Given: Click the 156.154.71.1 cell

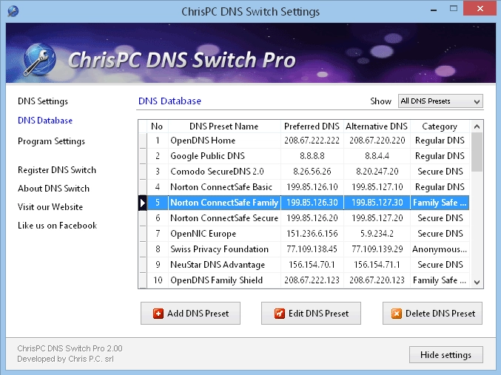Looking at the screenshot, I should (x=377, y=265).
